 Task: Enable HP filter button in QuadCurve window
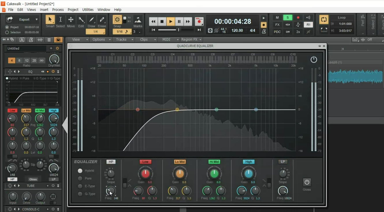pos(111,162)
